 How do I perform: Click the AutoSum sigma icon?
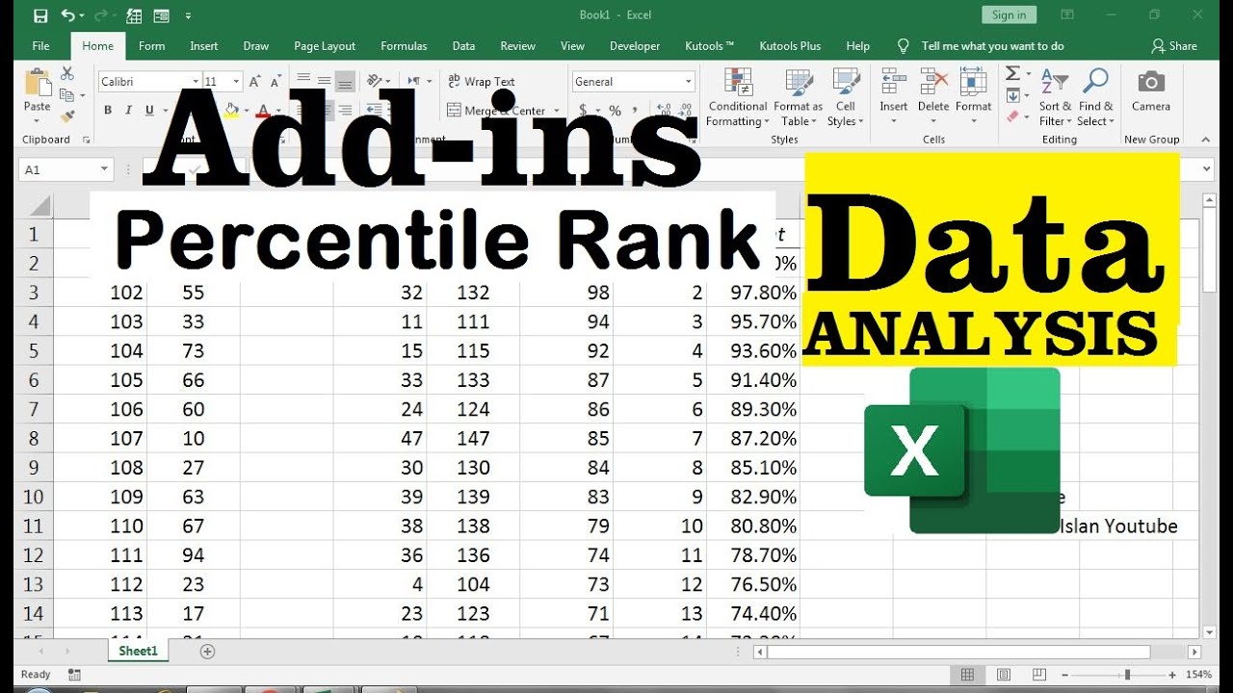[x=1012, y=73]
